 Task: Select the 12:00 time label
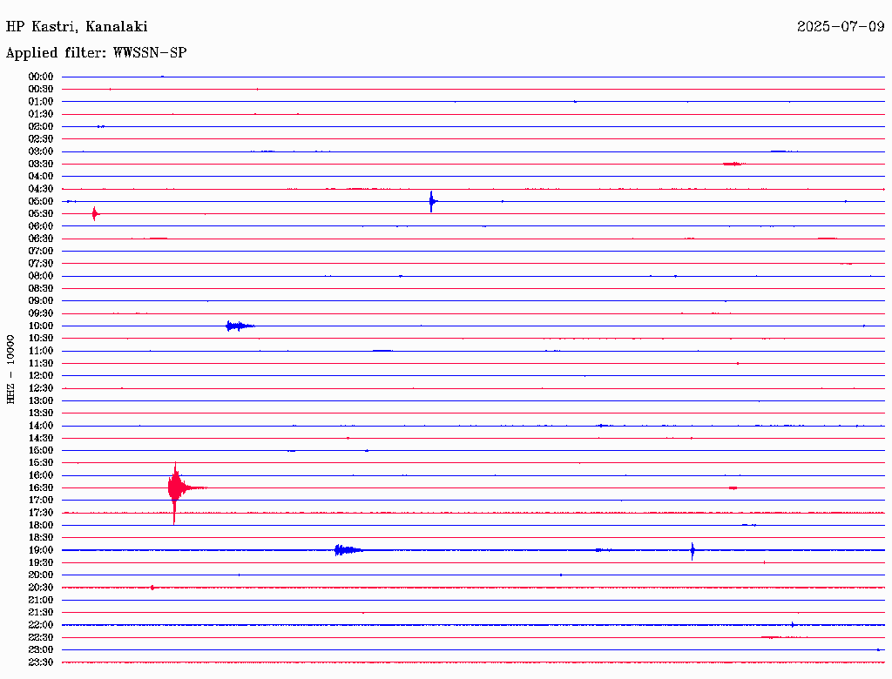[x=41, y=376]
